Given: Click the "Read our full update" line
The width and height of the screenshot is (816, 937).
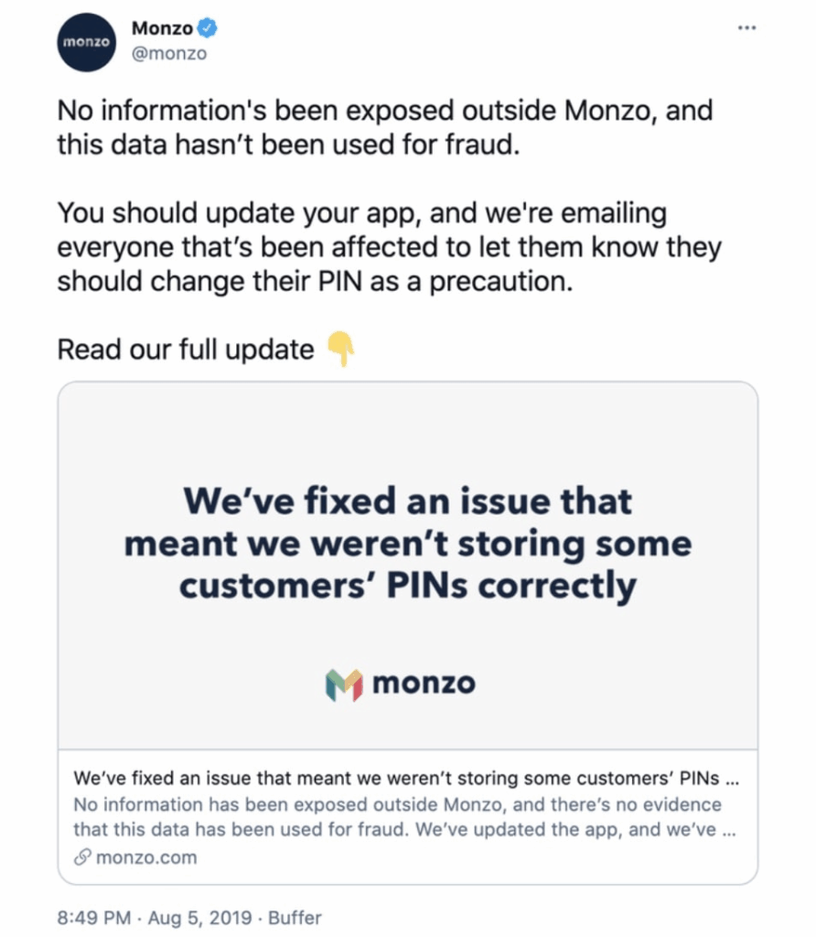Looking at the screenshot, I should (185, 350).
